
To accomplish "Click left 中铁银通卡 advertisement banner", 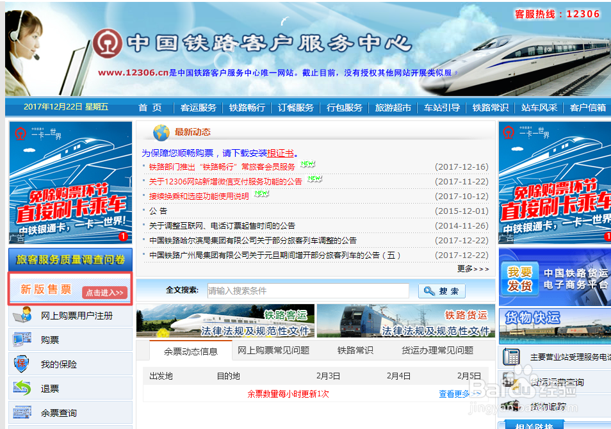I will pyautogui.click(x=70, y=182).
